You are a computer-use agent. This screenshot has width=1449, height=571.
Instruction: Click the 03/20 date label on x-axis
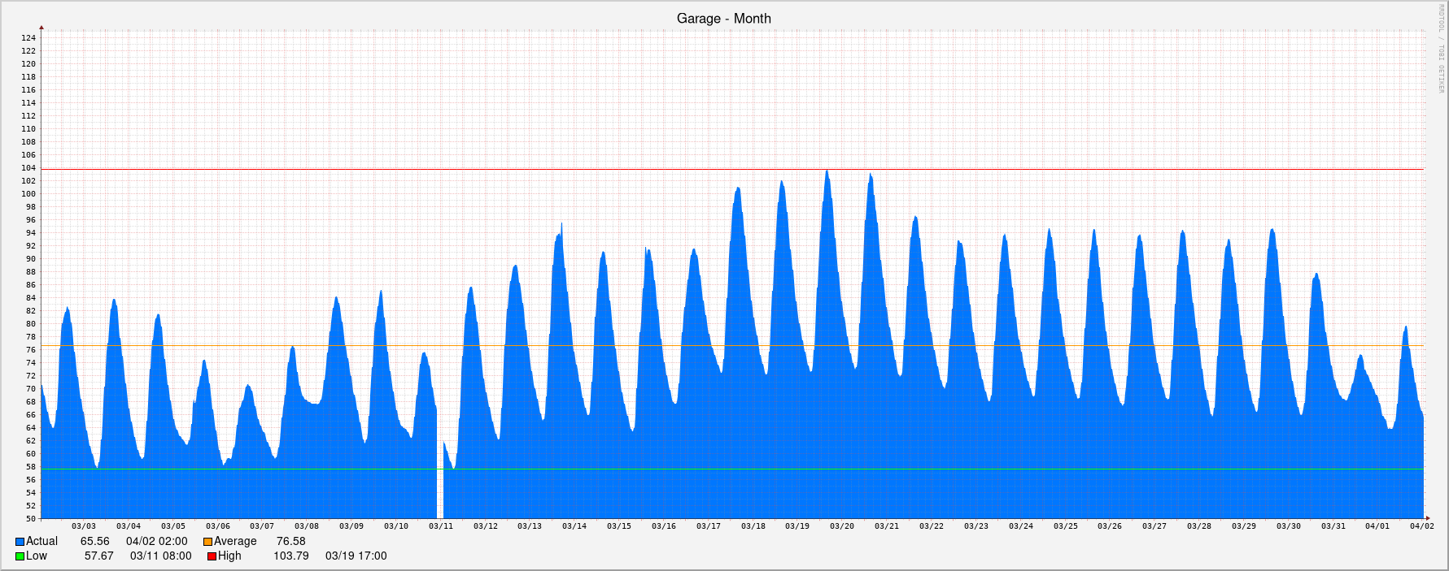[842, 526]
